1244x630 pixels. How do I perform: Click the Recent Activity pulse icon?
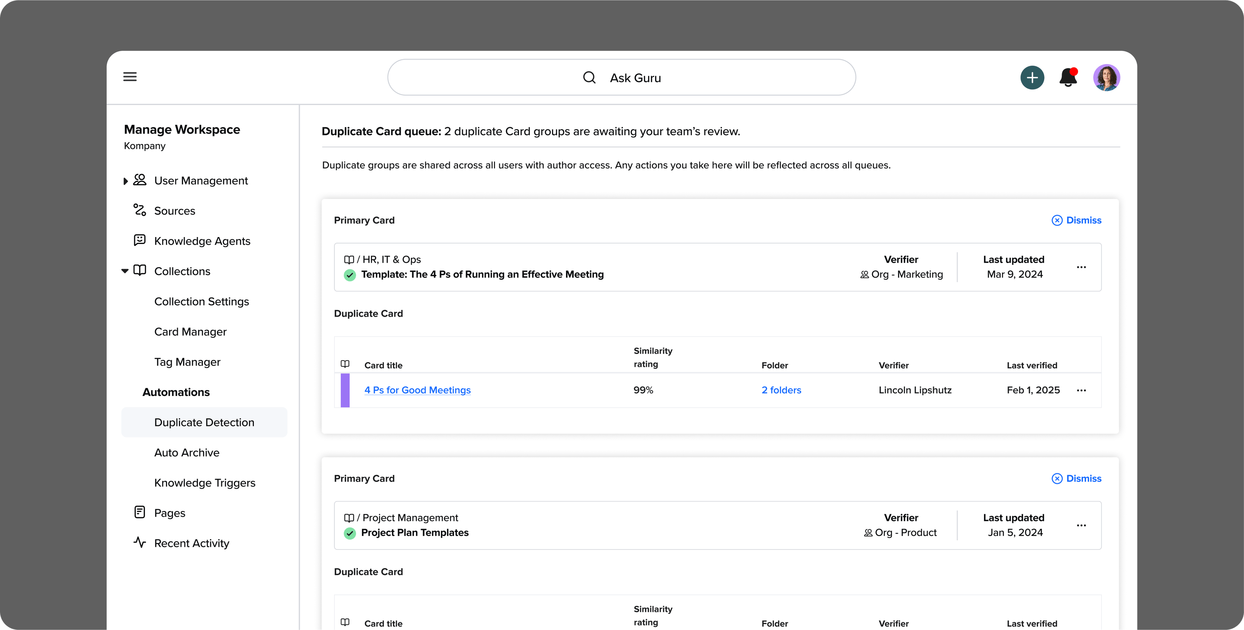(x=140, y=542)
